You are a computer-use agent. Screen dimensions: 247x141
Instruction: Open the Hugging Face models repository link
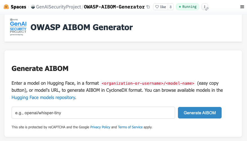coord(43,98)
